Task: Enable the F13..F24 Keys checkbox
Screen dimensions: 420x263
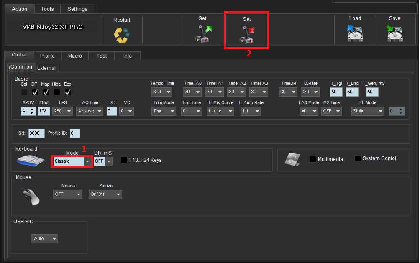Action: pyautogui.click(x=124, y=160)
